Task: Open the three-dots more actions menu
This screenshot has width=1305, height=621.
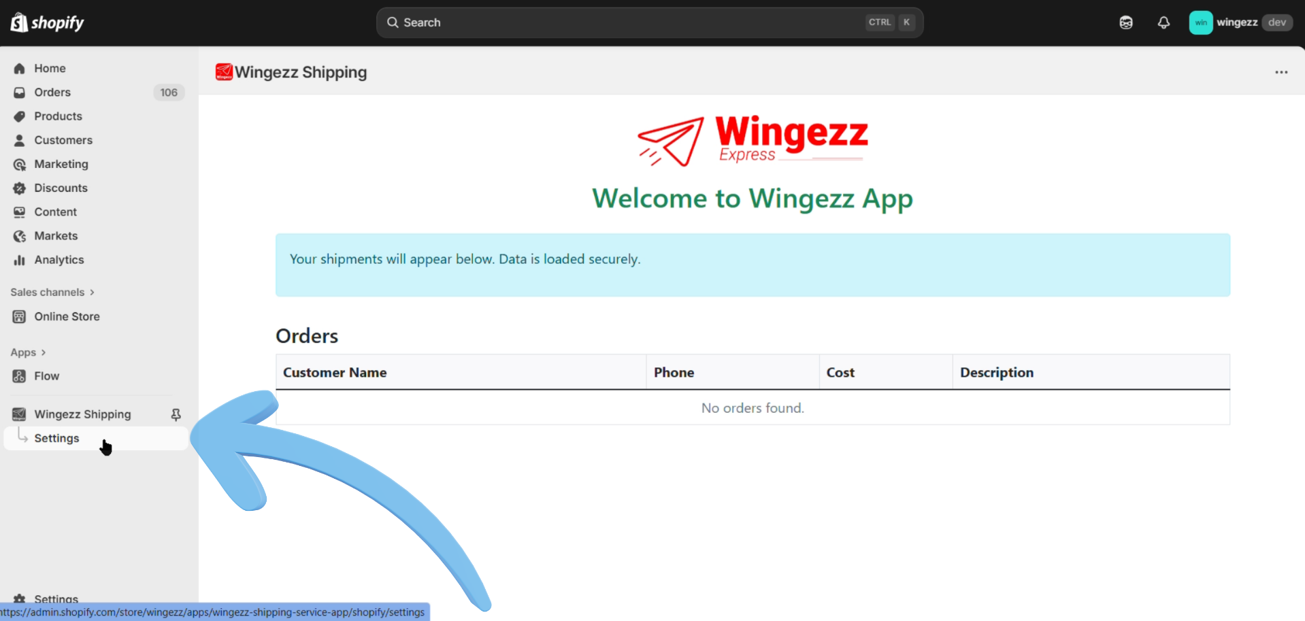Action: pos(1281,72)
